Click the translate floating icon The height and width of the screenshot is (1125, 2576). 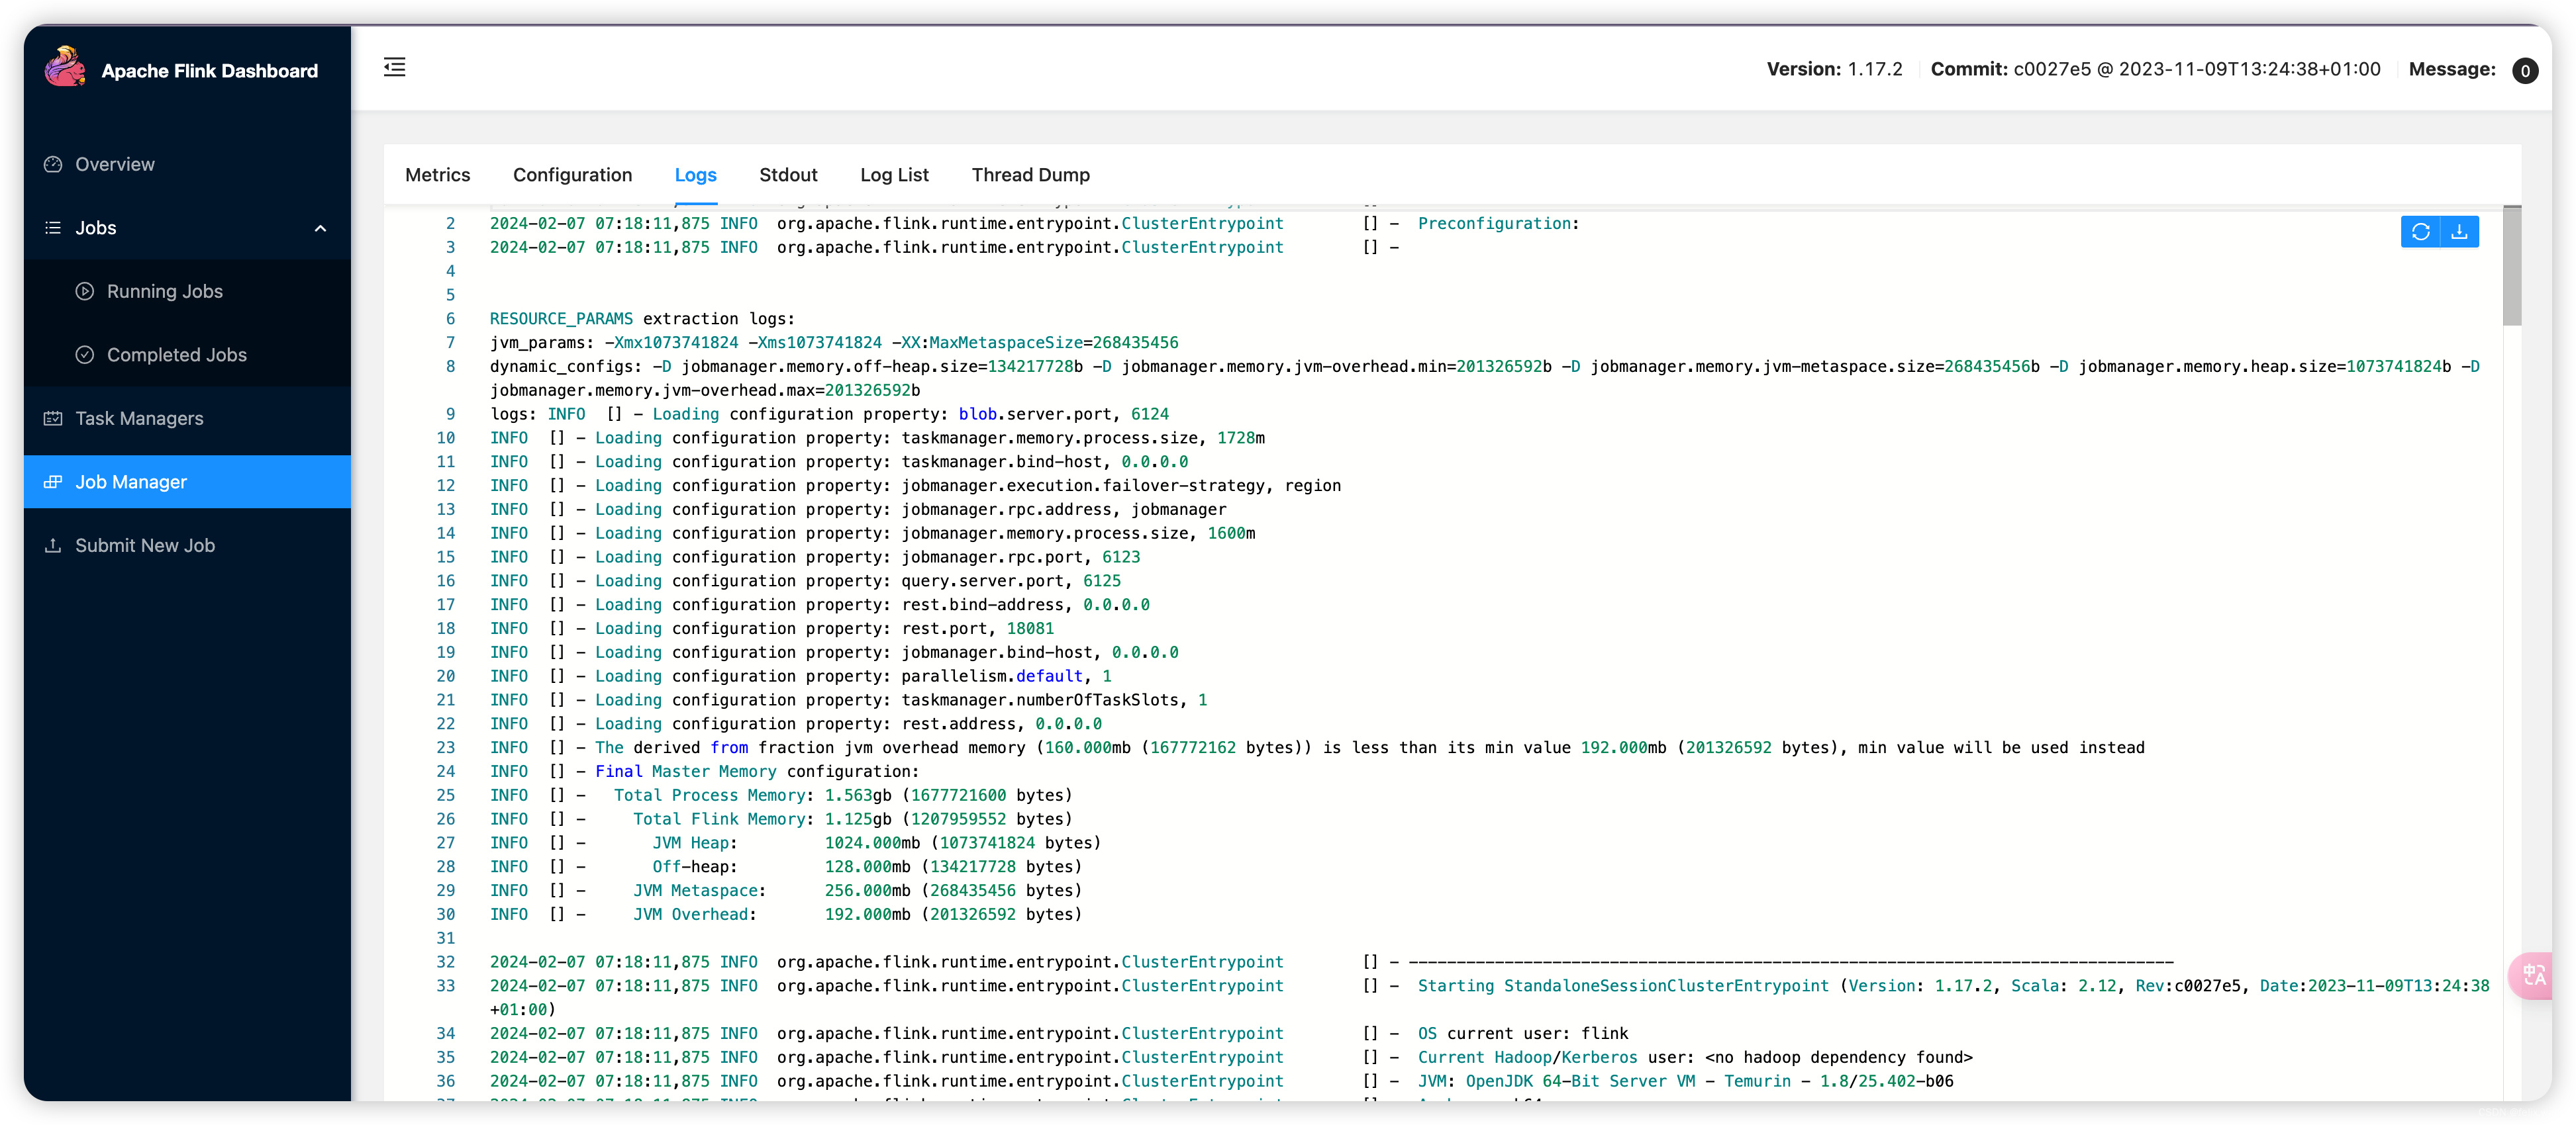point(2534,974)
